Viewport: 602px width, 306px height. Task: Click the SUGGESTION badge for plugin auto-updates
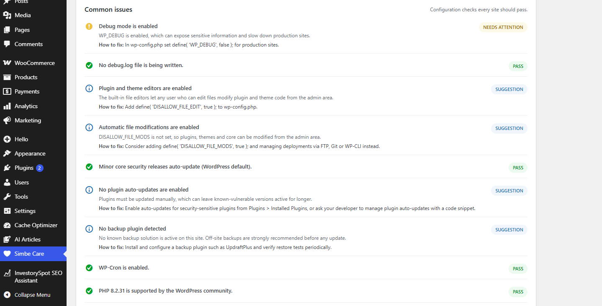[509, 191]
